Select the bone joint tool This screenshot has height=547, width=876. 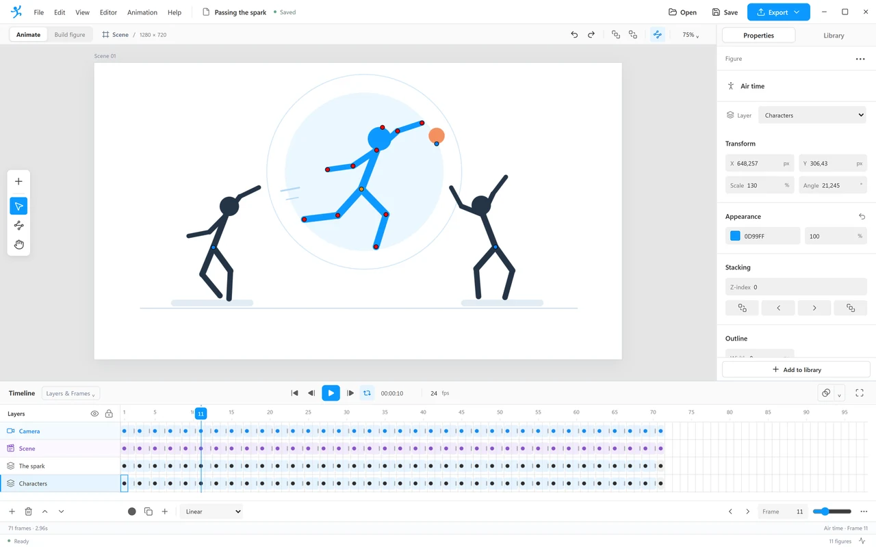[18, 225]
